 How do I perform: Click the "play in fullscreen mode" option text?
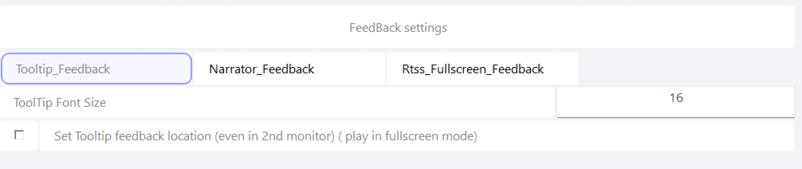(410, 136)
